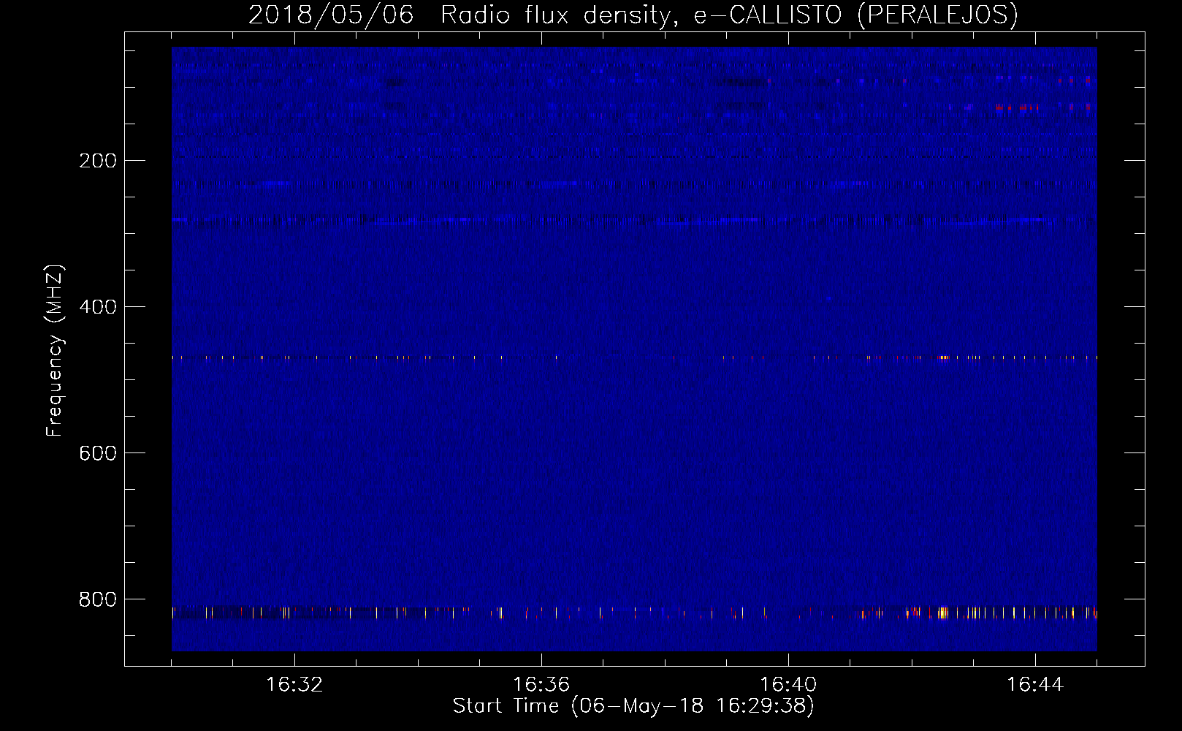The image size is (1182, 731).
Task: Click the spectrogram center near 600 MHz at 16:36
Action: pos(541,453)
